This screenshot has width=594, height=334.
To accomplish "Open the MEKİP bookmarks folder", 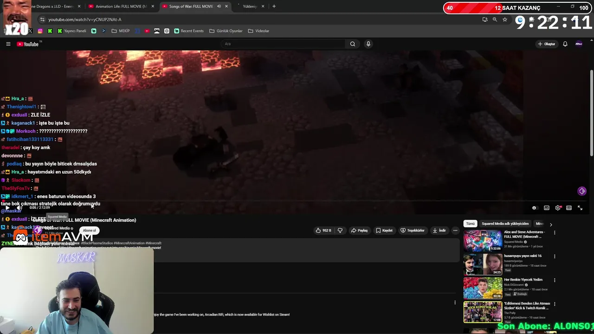I will (121, 31).
